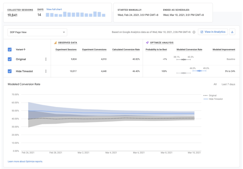This screenshot has width=243, height=169.
Task: Open the three-dot menu for Original
Action: [x=46, y=59]
